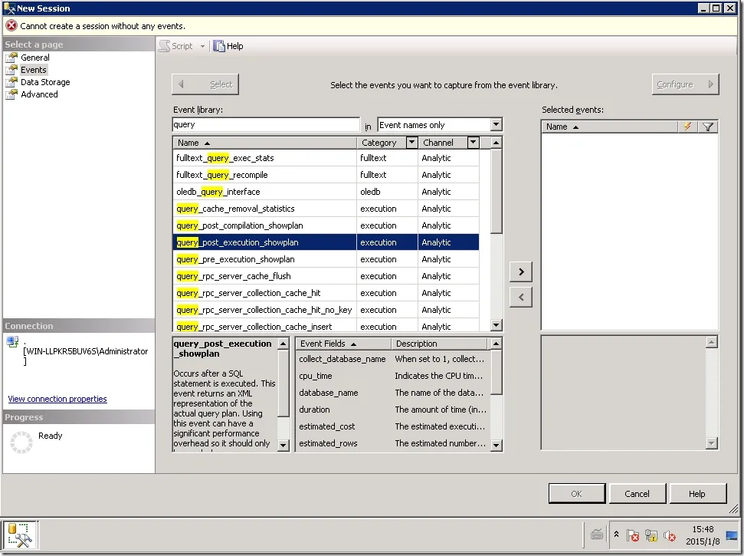This screenshot has height=556, width=744.
Task: Open the Channel column filter dropdown
Action: tap(473, 143)
